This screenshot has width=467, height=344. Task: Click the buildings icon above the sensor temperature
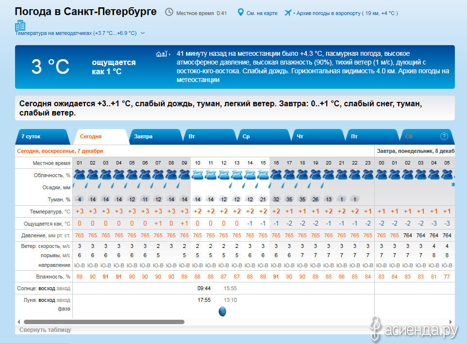tap(20, 25)
